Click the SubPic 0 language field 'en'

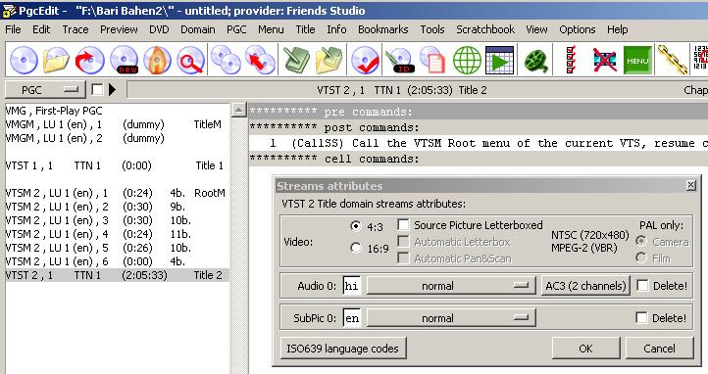pos(351,318)
